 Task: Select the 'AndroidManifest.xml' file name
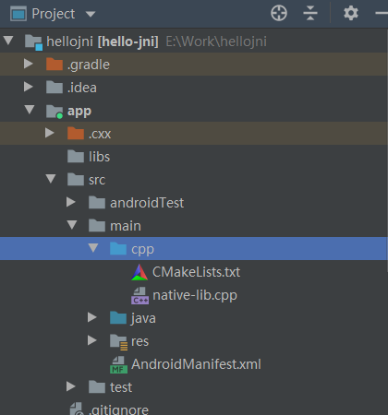[x=196, y=364]
